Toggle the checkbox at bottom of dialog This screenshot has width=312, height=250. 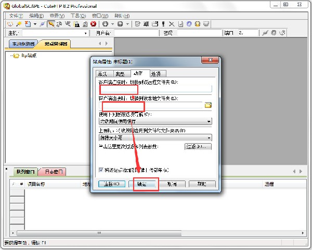[x=101, y=170]
